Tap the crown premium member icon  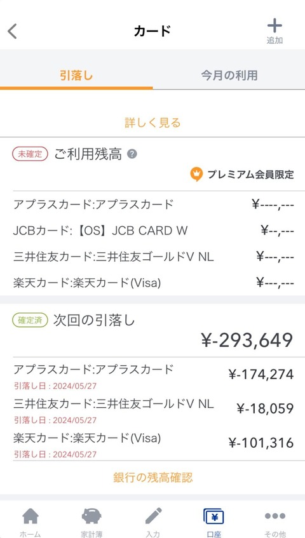click(x=195, y=174)
